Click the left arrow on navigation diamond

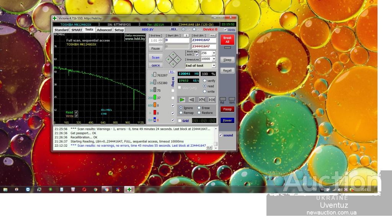(x=168, y=59)
